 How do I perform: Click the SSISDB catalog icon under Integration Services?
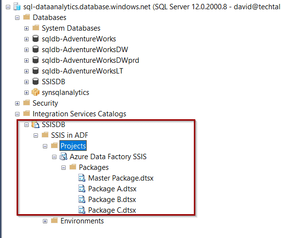pos(36,124)
